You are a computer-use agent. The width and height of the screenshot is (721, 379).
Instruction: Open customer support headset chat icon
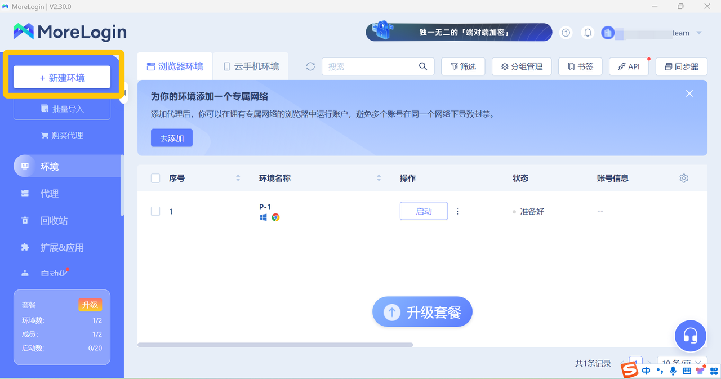[x=690, y=336]
